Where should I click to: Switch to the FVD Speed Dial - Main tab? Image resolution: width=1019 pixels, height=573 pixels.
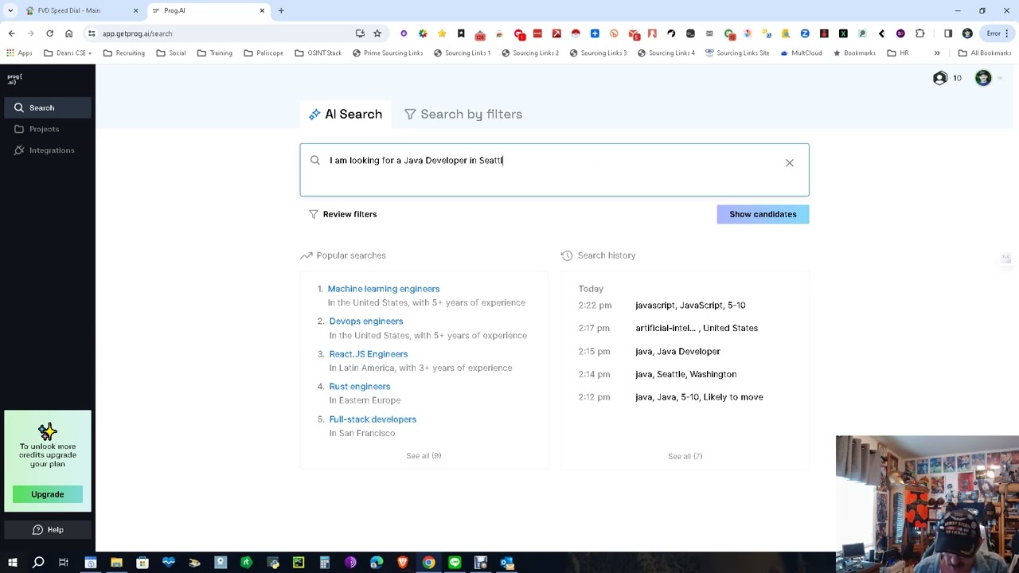[x=80, y=10]
